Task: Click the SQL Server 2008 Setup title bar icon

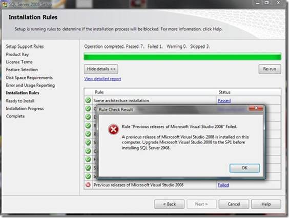Action: 4,4
